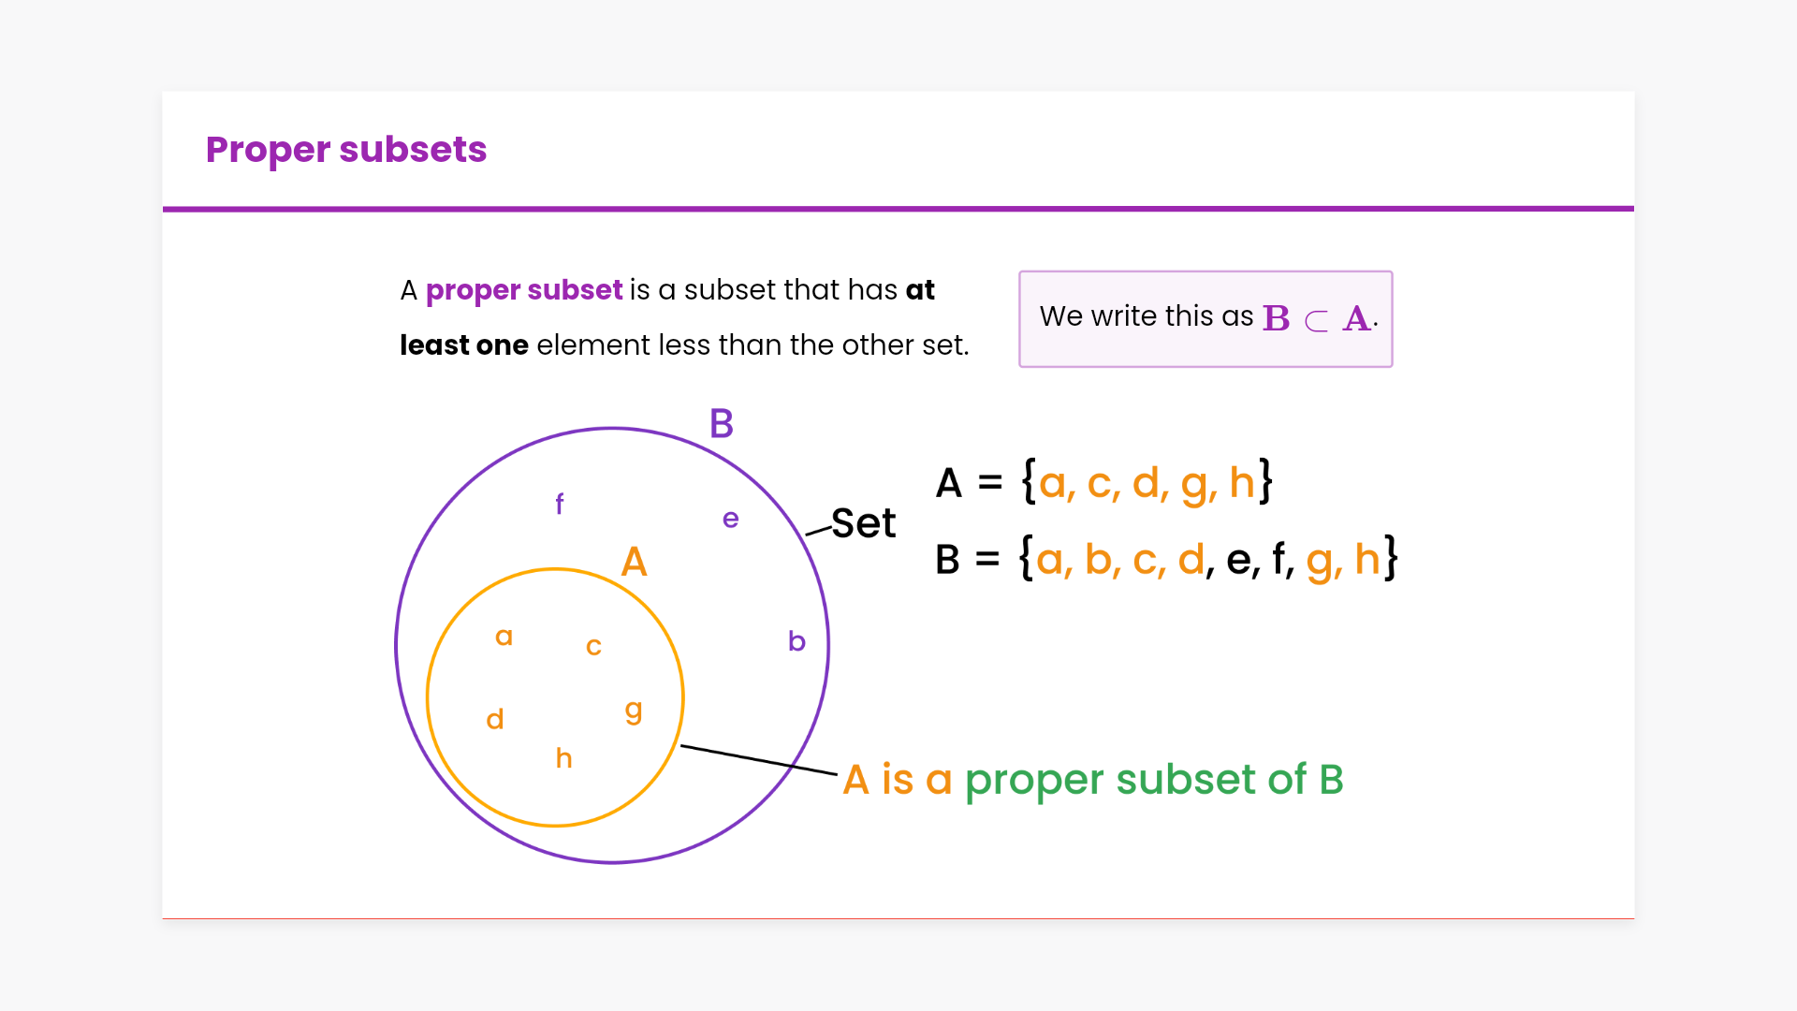
Task: Select element d inside the orange circle
Action: click(x=495, y=719)
